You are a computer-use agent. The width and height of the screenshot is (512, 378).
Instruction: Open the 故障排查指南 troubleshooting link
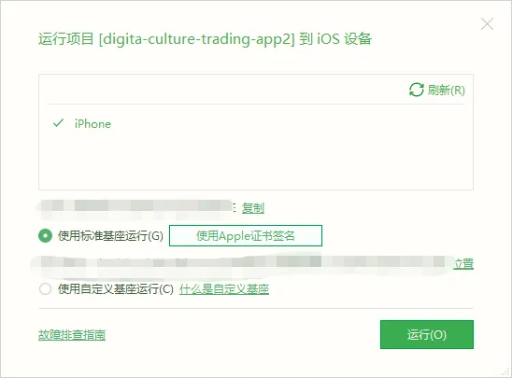[x=72, y=335]
